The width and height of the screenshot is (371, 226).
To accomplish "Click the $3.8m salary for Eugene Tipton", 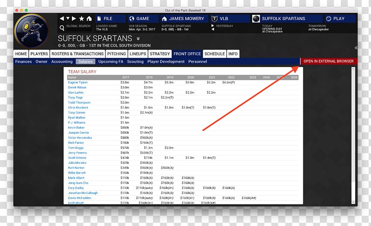I will [x=125, y=82].
